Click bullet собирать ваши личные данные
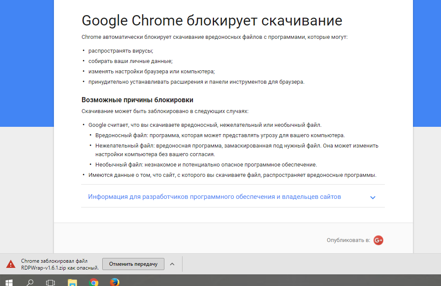 tap(130, 61)
